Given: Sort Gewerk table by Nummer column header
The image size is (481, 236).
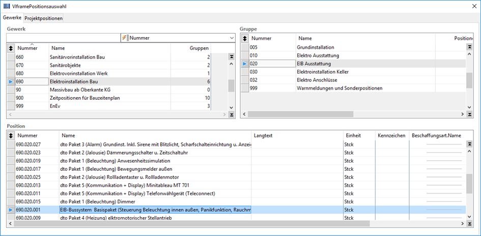Looking at the screenshot, I should [32, 48].
